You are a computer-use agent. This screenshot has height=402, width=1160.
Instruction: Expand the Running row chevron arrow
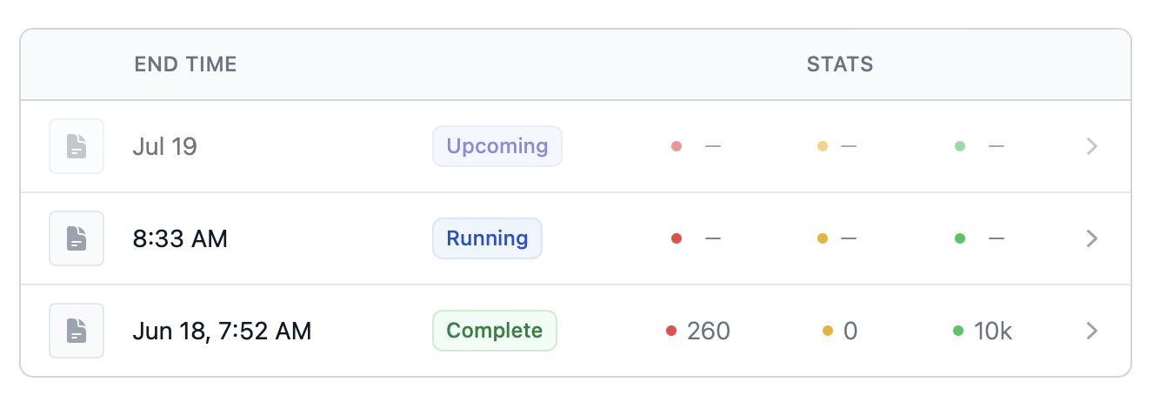tap(1093, 238)
